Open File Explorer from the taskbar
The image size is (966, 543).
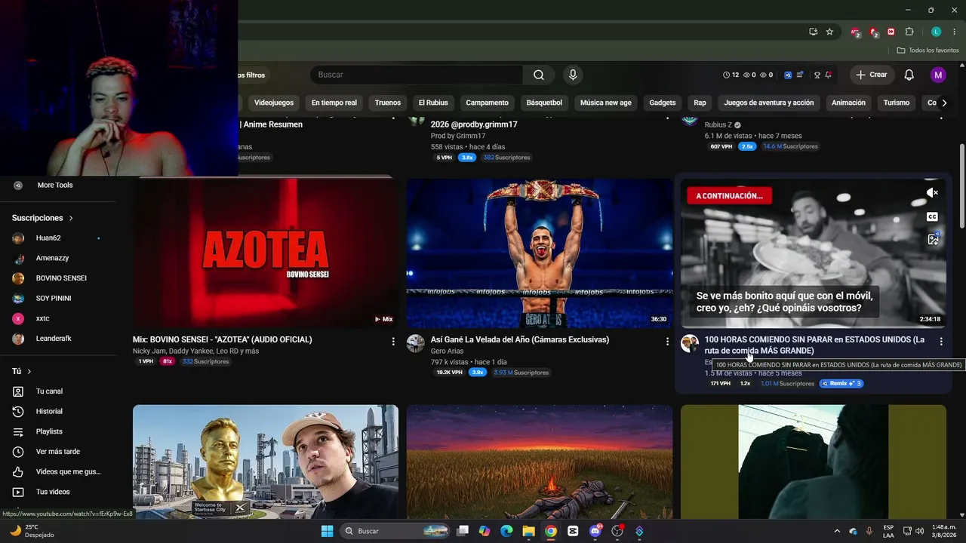(528, 531)
